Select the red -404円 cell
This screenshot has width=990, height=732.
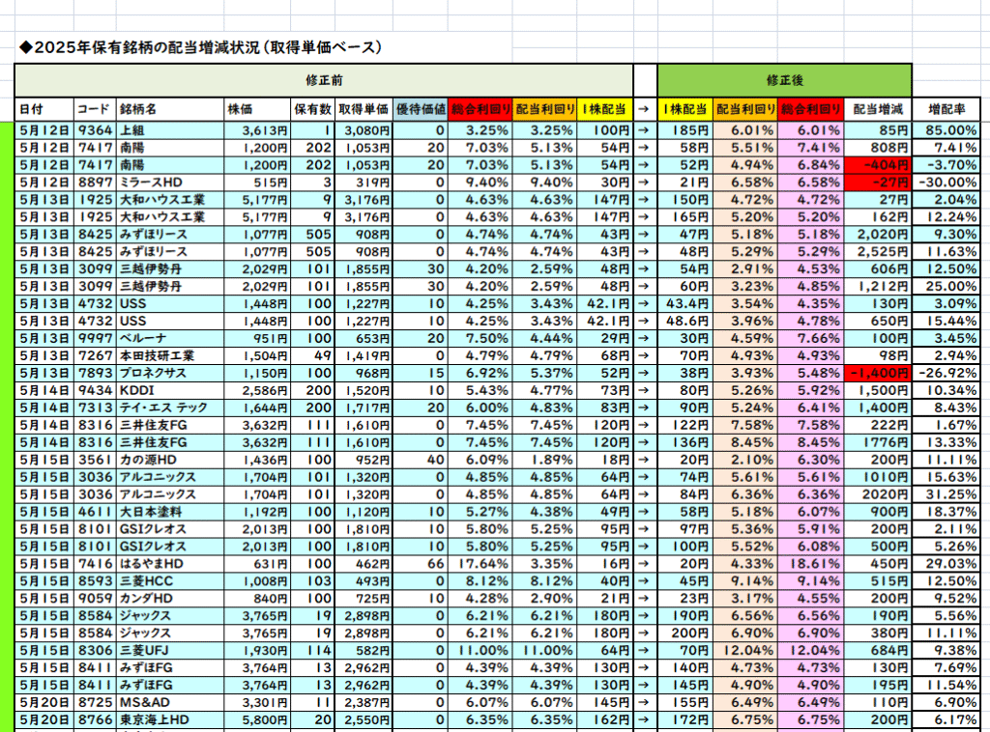coord(878,165)
